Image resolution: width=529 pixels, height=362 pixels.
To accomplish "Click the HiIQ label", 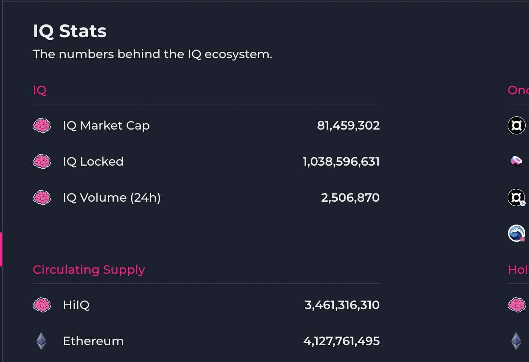I will pos(77,305).
